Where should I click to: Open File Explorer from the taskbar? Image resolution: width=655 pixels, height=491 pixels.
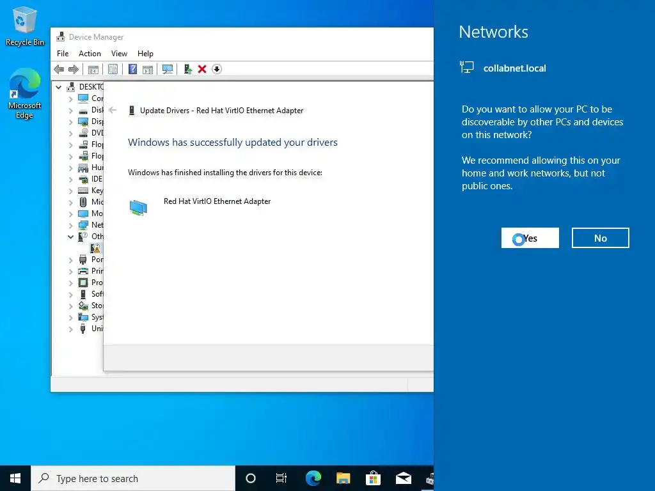pyautogui.click(x=343, y=478)
